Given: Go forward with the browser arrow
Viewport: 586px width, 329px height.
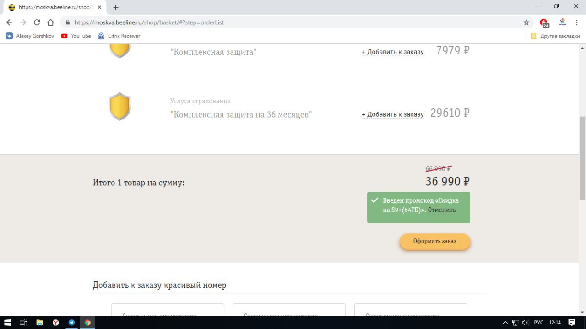Looking at the screenshot, I should (x=23, y=22).
